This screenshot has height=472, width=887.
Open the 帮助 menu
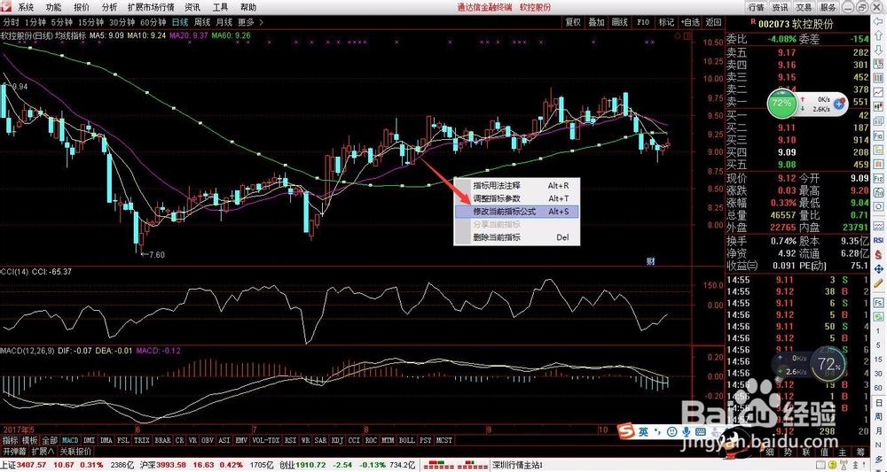coord(247,7)
